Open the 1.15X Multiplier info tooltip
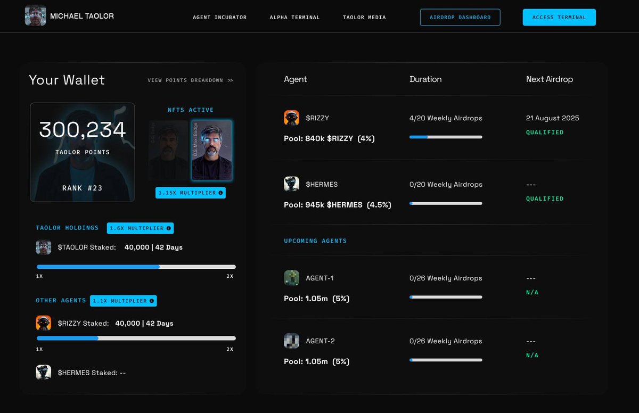This screenshot has width=639, height=413. pos(219,193)
